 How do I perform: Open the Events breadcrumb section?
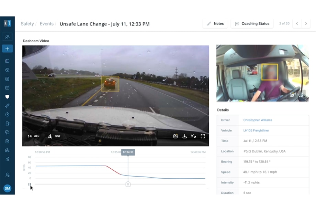click(x=46, y=24)
